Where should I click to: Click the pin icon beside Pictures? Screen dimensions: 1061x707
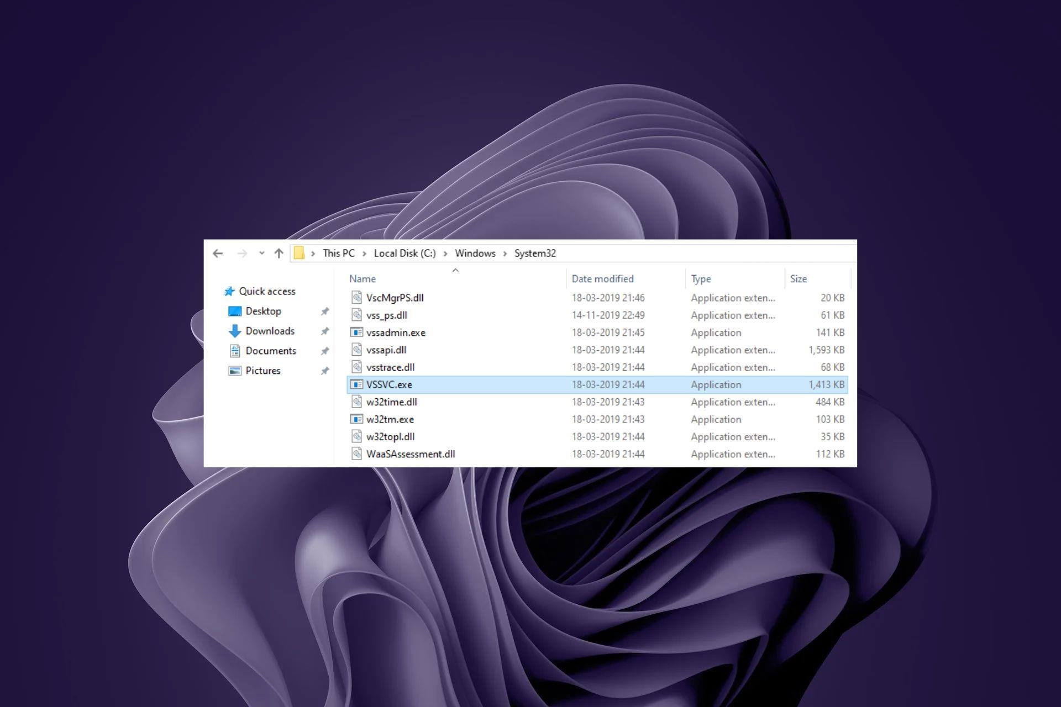point(325,371)
